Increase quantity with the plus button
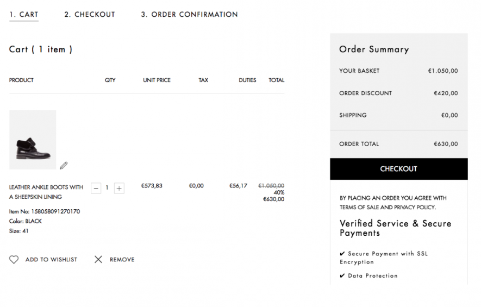The width and height of the screenshot is (481, 307). coord(119,188)
